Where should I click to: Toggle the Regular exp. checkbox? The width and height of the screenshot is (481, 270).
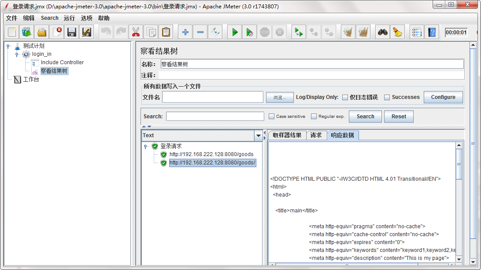point(314,117)
